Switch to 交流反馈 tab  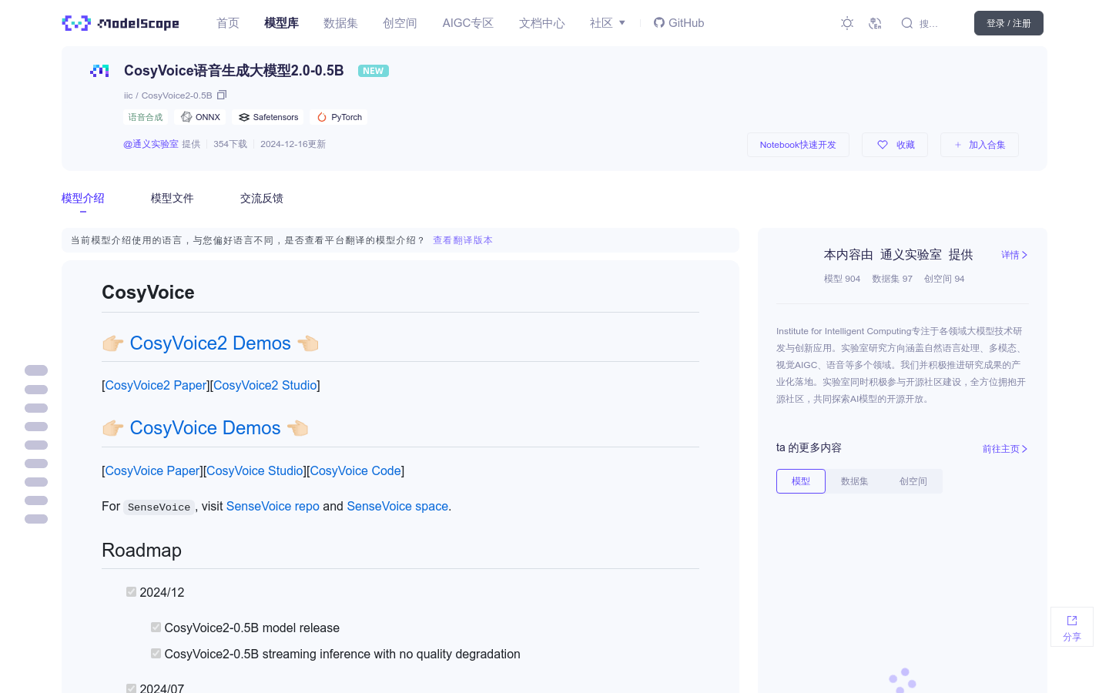(x=262, y=199)
